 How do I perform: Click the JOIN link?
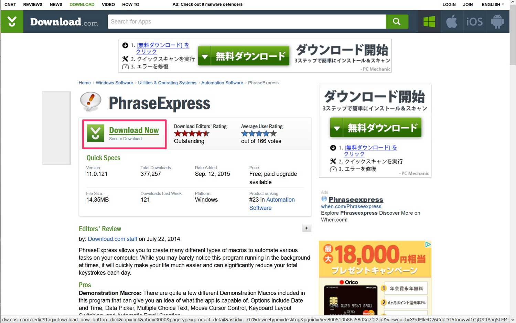point(468,4)
